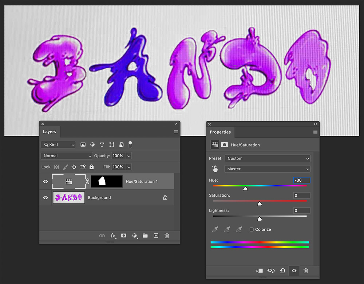The height and width of the screenshot is (284, 364).
Task: Select the on-image adjustment (scrubby) tool
Action: (215, 169)
